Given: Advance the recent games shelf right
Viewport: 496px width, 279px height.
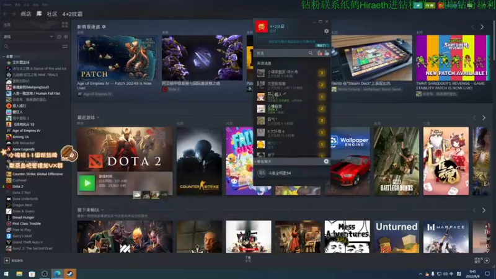Looking at the screenshot, I should pyautogui.click(x=484, y=118).
